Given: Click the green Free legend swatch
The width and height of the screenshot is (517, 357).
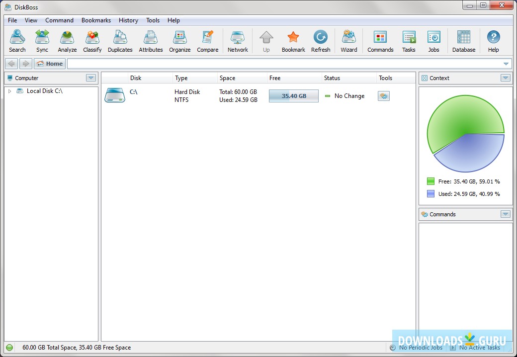Looking at the screenshot, I should pos(431,181).
